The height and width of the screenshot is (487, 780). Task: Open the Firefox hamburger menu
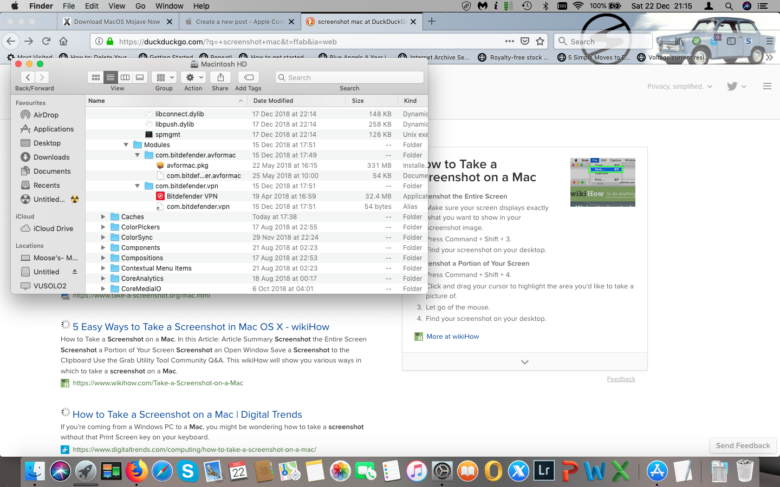(770, 41)
